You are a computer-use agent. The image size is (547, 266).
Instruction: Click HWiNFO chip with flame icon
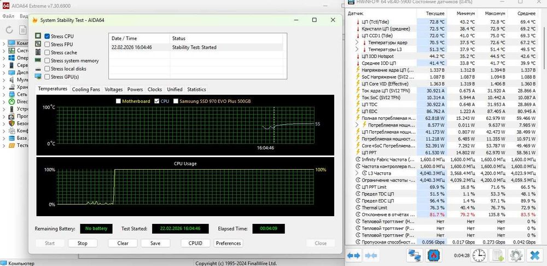coord(434,256)
